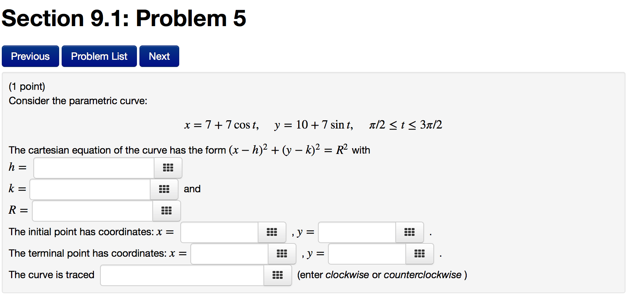Click grid icon beside initial point y field
633x300 pixels.
click(x=410, y=232)
